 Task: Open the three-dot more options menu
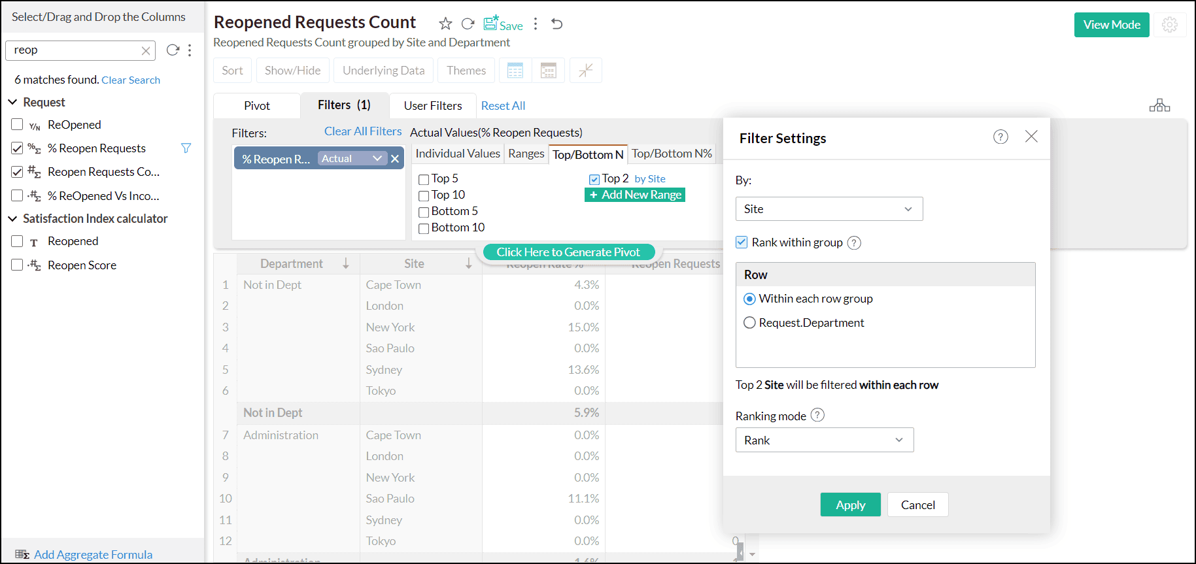[x=536, y=24]
